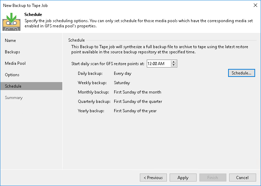Increase scan time with up spinner arrow
Viewport: 261px width, 186px height.
point(174,62)
